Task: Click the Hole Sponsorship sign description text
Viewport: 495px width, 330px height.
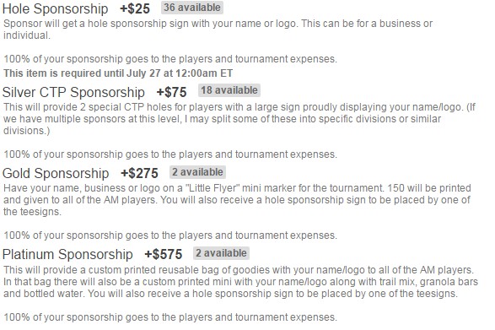Action: tap(218, 29)
